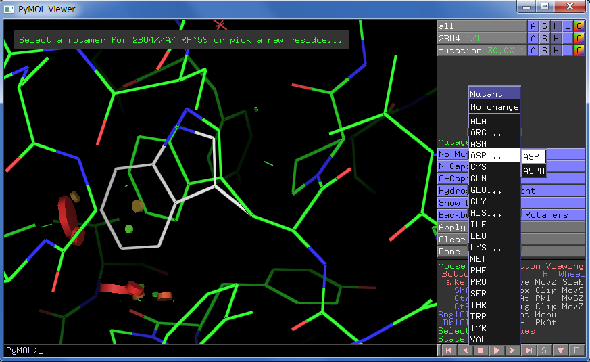The image size is (590, 362).
Task: Open the Hide (H) menu for all
Action: [556, 26]
